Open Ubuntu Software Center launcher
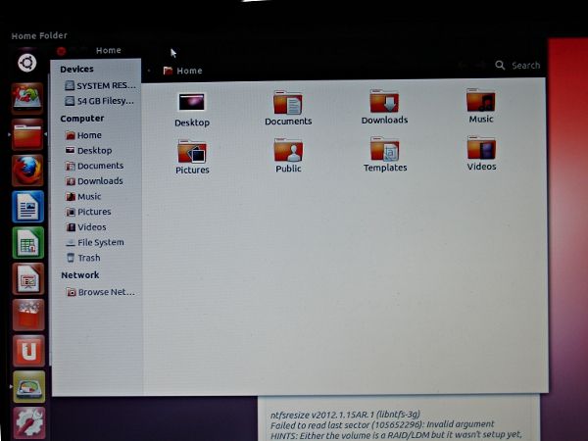 [28, 315]
